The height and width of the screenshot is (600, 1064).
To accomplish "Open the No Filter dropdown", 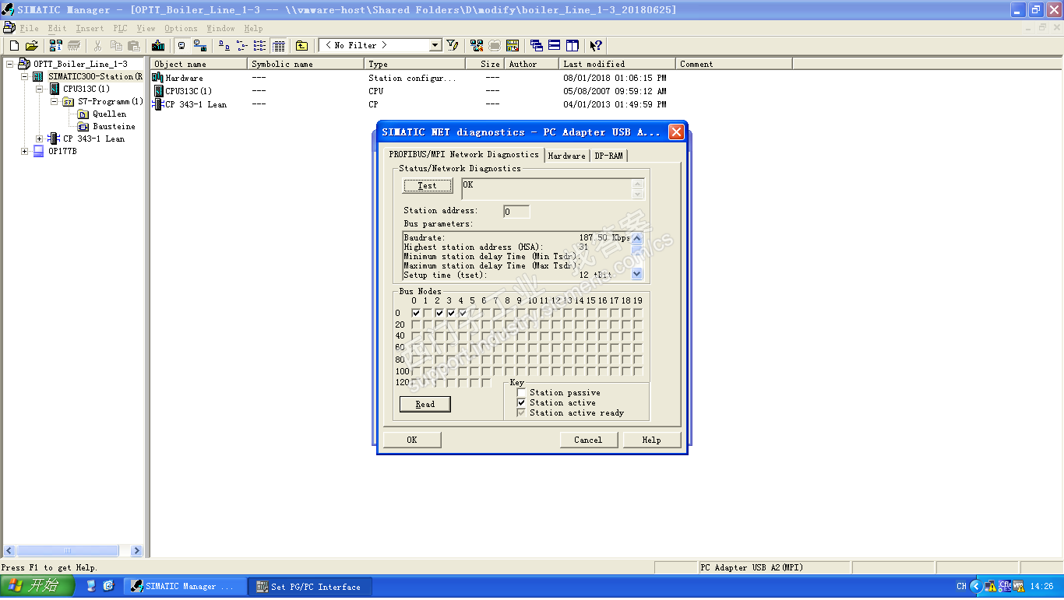I will [435, 46].
